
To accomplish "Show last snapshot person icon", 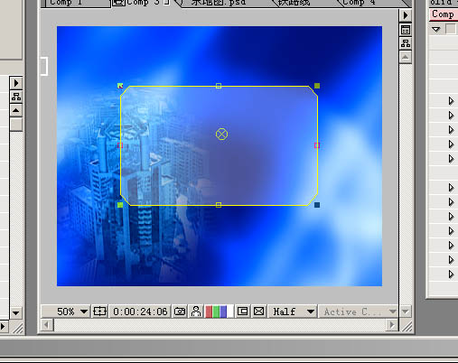I will [196, 312].
